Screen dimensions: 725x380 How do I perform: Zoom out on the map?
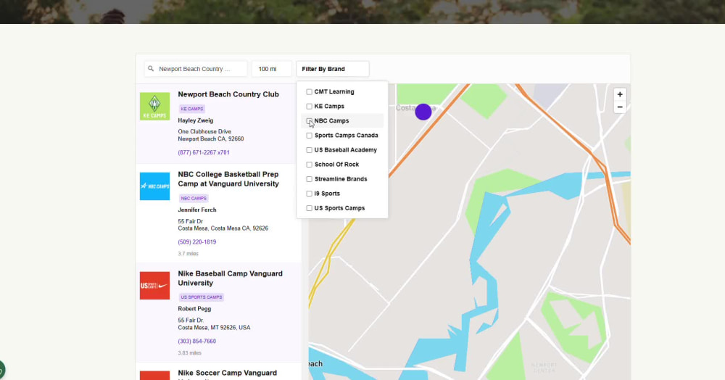point(620,107)
